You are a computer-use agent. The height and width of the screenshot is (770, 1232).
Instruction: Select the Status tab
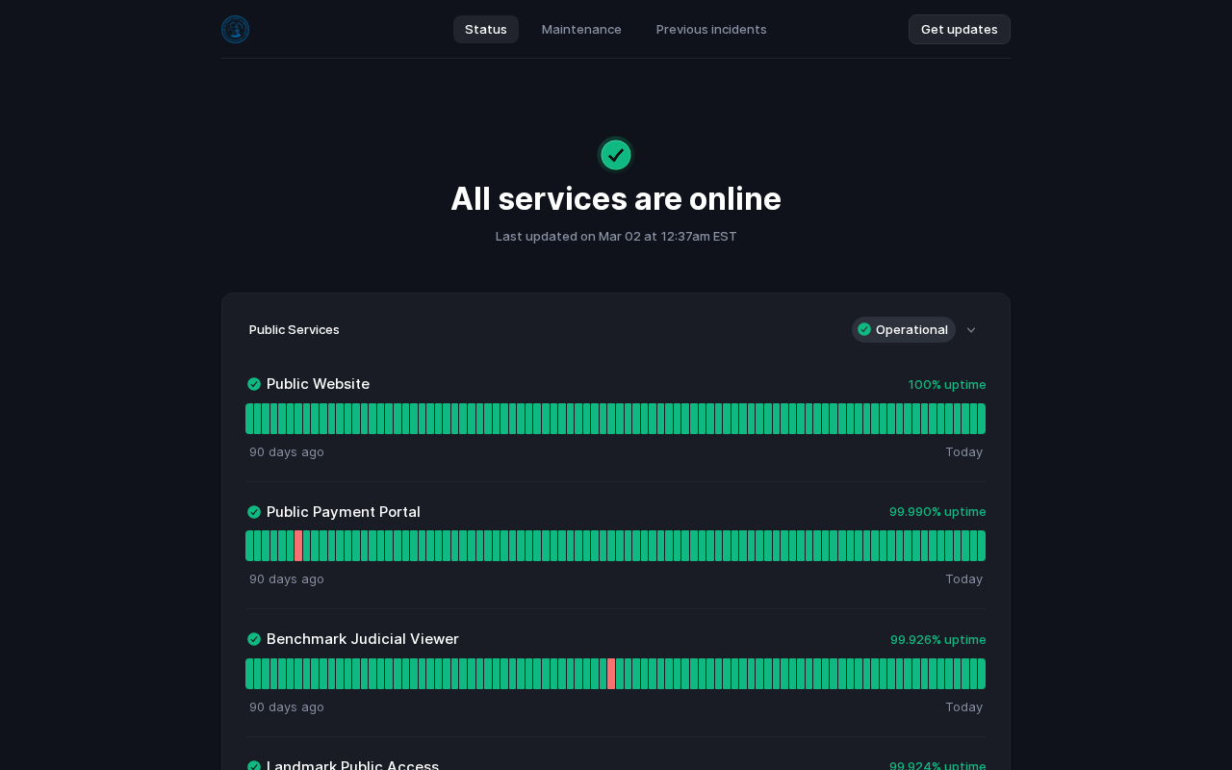[486, 29]
